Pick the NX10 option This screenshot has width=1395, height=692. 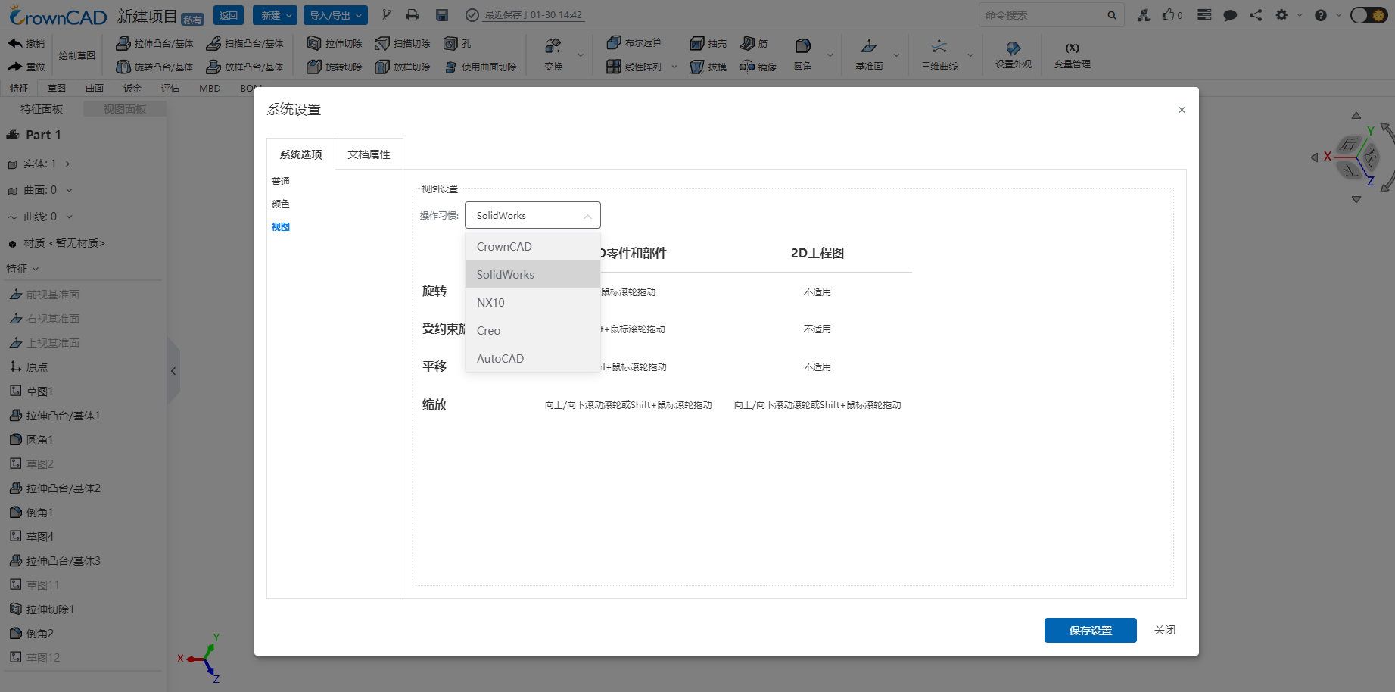tap(533, 303)
